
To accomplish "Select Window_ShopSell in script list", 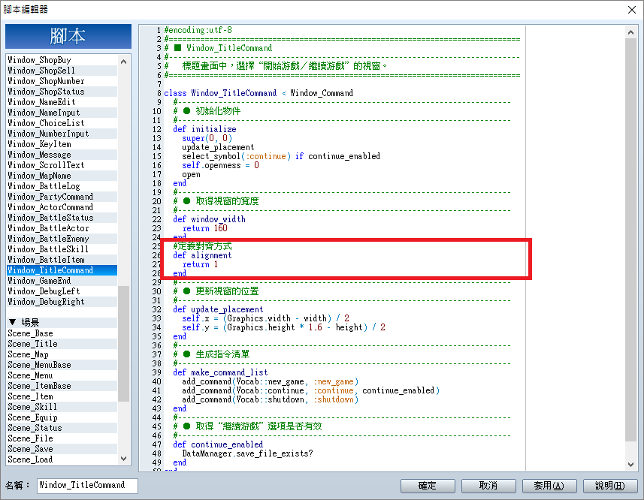I will [x=62, y=71].
